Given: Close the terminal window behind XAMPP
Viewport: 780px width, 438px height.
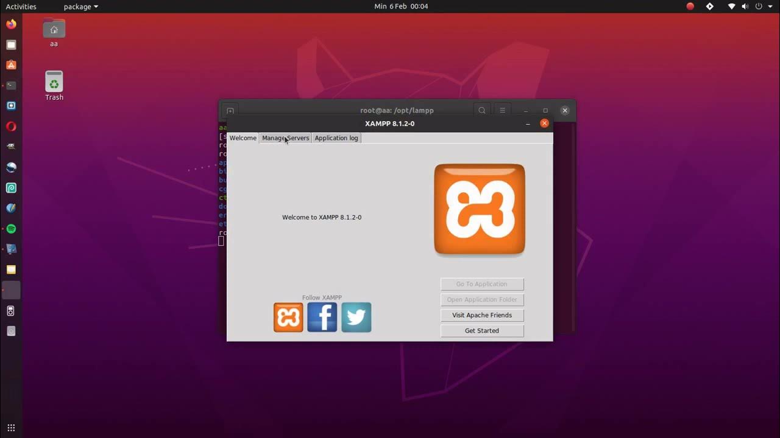Looking at the screenshot, I should (565, 111).
